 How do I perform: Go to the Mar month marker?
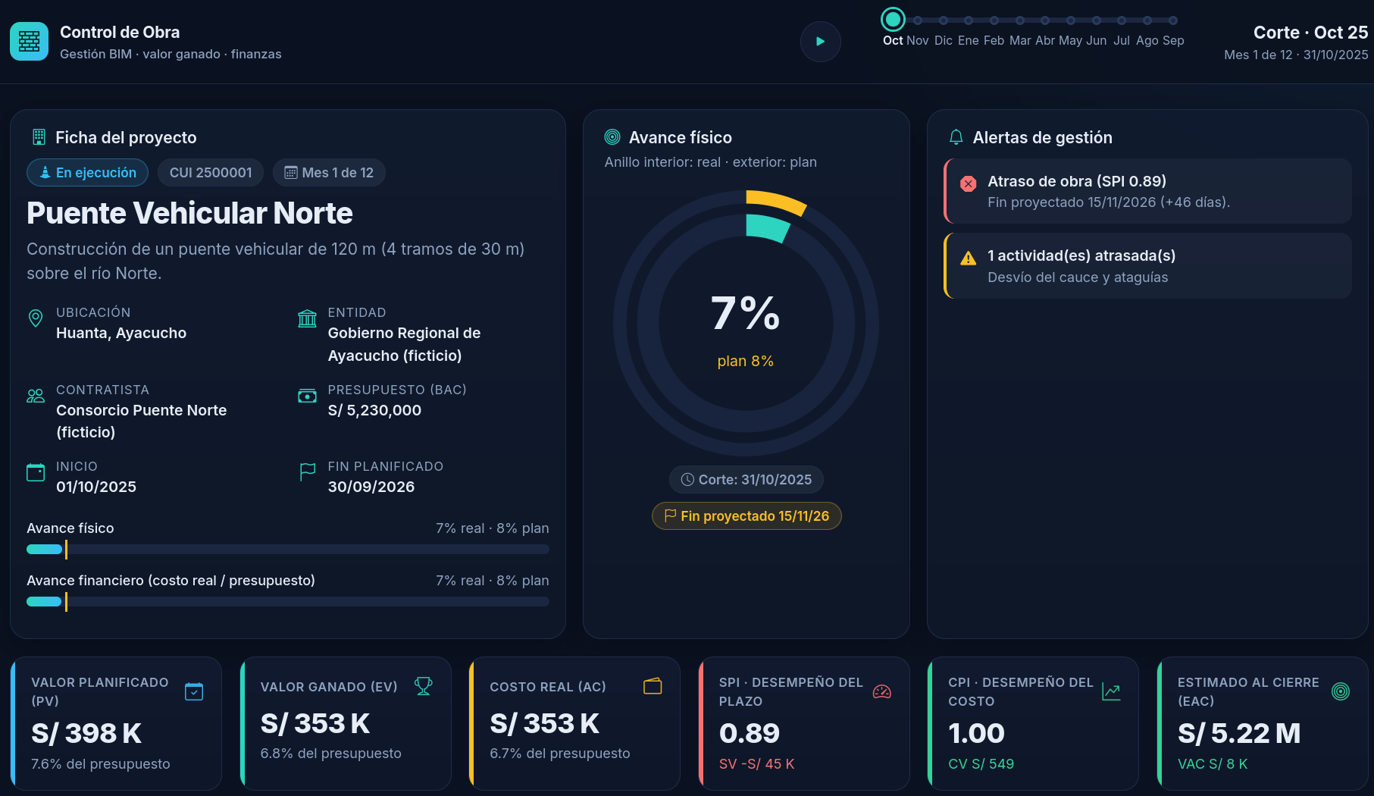point(1020,20)
